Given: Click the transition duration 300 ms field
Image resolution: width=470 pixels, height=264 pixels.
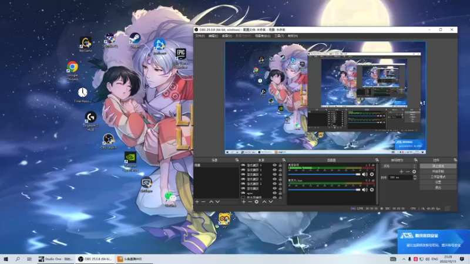Looking at the screenshot, I should (401, 177).
